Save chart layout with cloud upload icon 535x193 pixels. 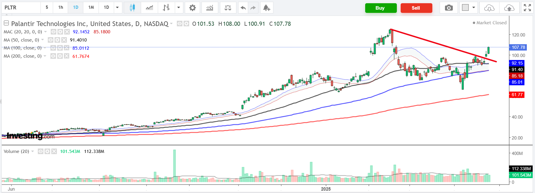[x=509, y=8]
